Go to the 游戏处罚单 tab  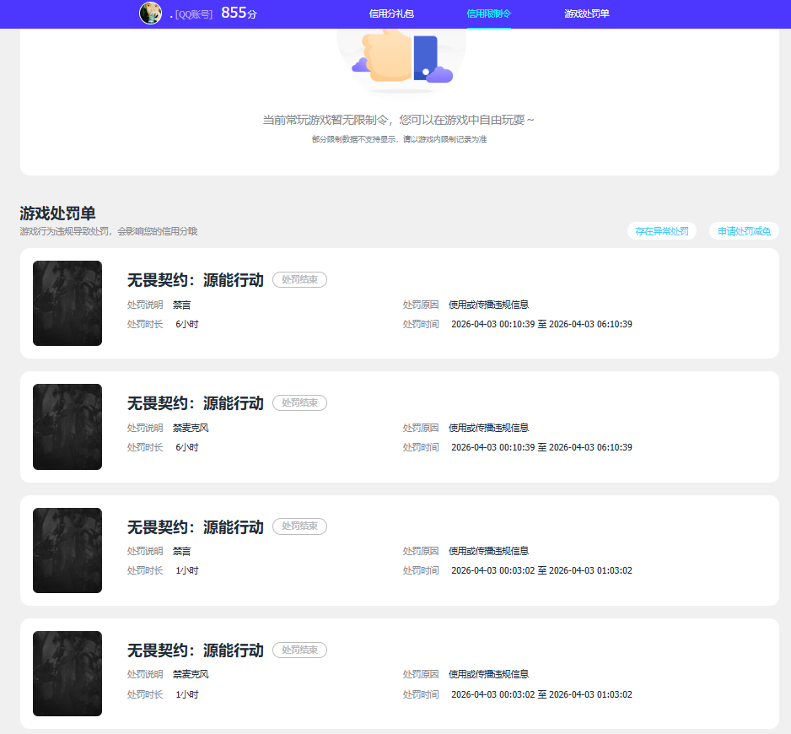tap(587, 13)
